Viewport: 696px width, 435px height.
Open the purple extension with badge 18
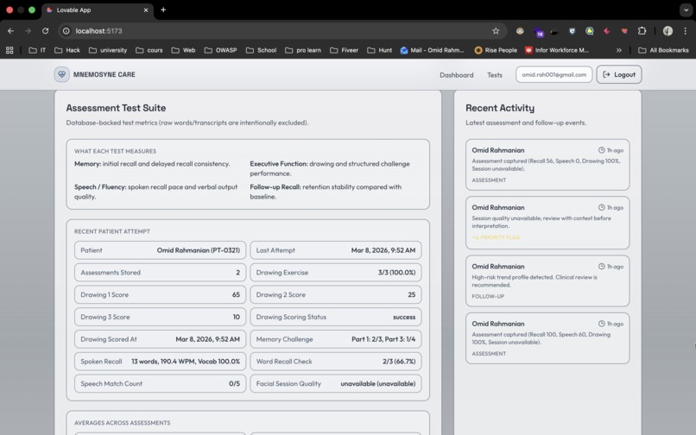(539, 32)
